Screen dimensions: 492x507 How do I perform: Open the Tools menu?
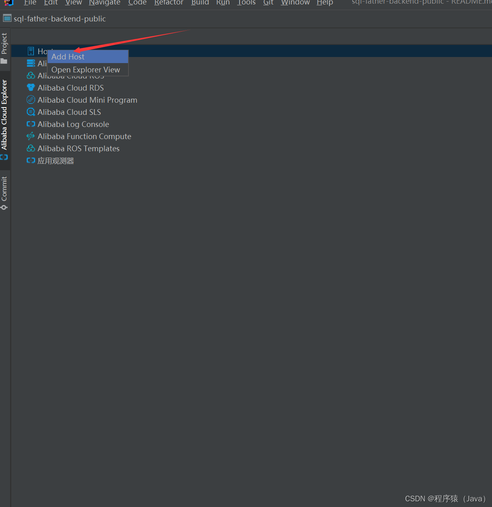[246, 2]
